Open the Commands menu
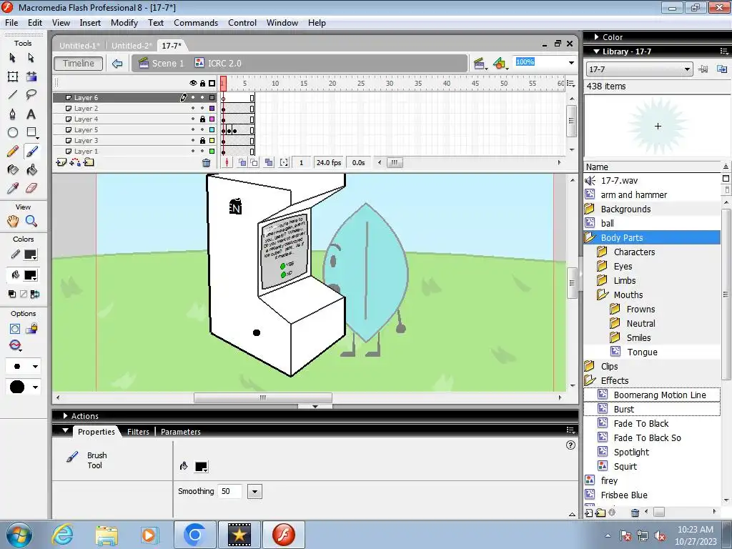The width and height of the screenshot is (732, 549). 196,22
